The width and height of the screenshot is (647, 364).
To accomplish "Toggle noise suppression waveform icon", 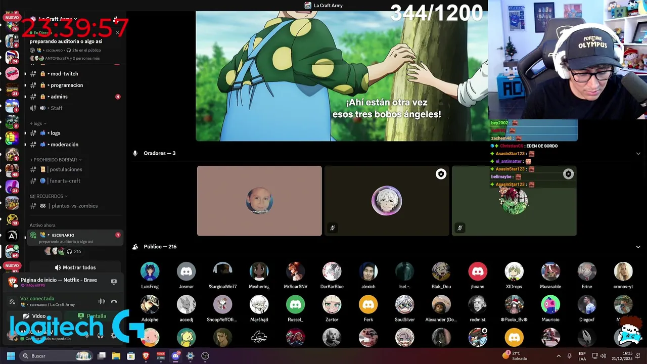I will click(x=102, y=301).
